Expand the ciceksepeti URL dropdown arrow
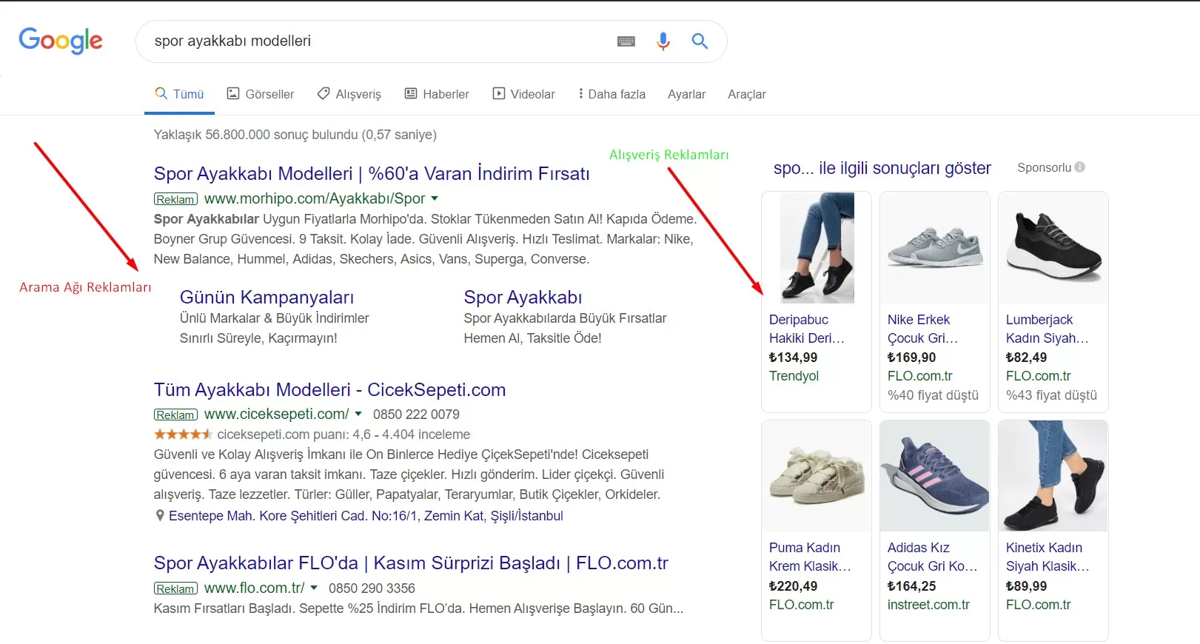1200x644 pixels. click(358, 414)
